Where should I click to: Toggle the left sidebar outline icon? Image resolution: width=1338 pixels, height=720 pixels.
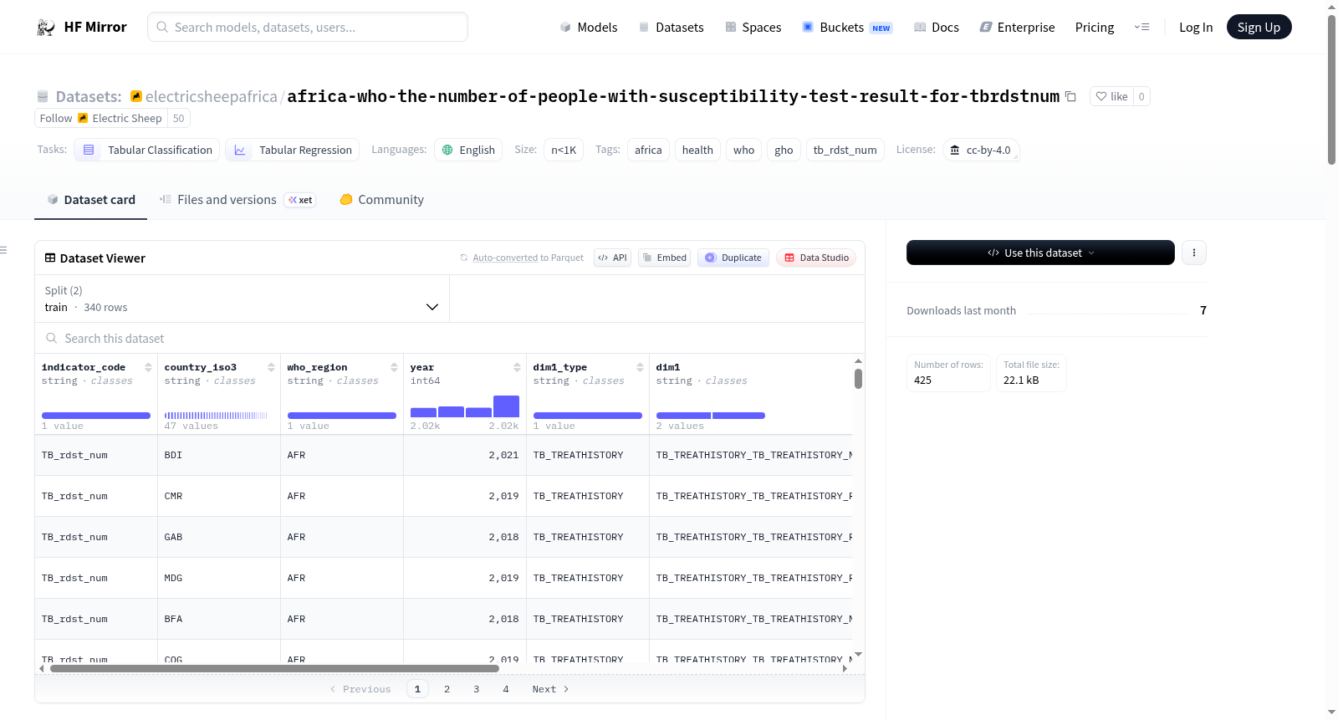tap(4, 250)
